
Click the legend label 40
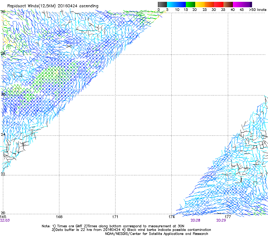pos(233,10)
